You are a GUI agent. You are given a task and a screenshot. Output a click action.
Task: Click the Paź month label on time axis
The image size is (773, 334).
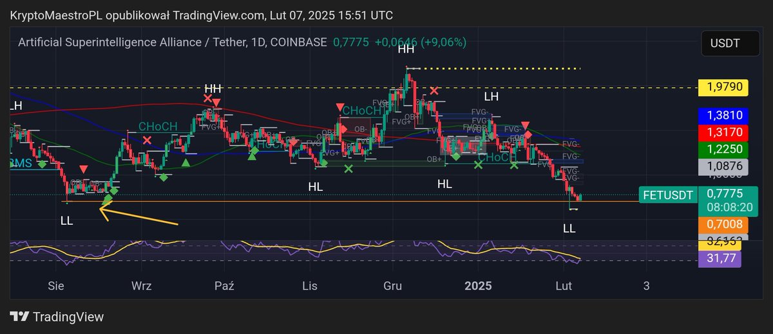pos(224,285)
